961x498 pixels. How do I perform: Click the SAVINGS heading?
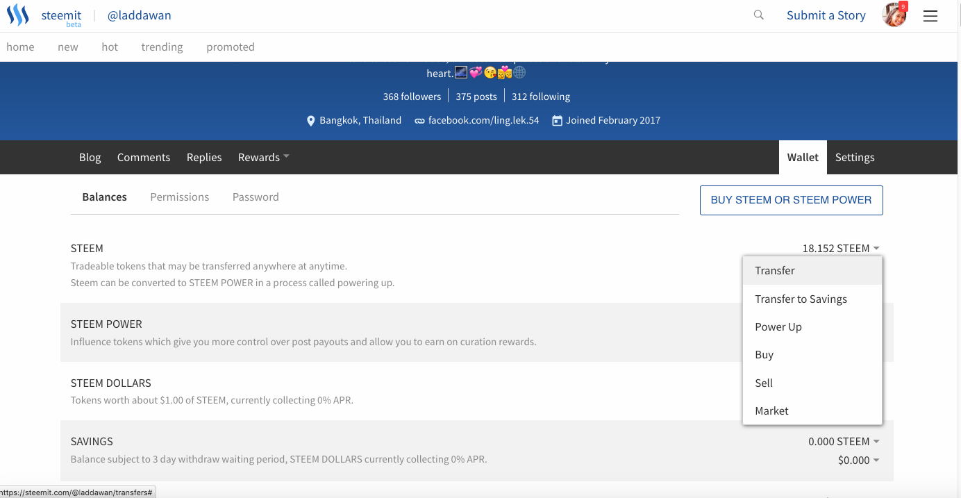92,441
